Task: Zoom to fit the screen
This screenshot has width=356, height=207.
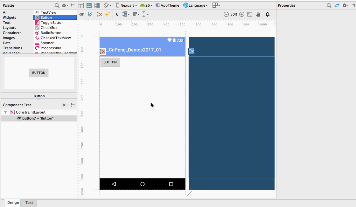Action: pyautogui.click(x=250, y=14)
